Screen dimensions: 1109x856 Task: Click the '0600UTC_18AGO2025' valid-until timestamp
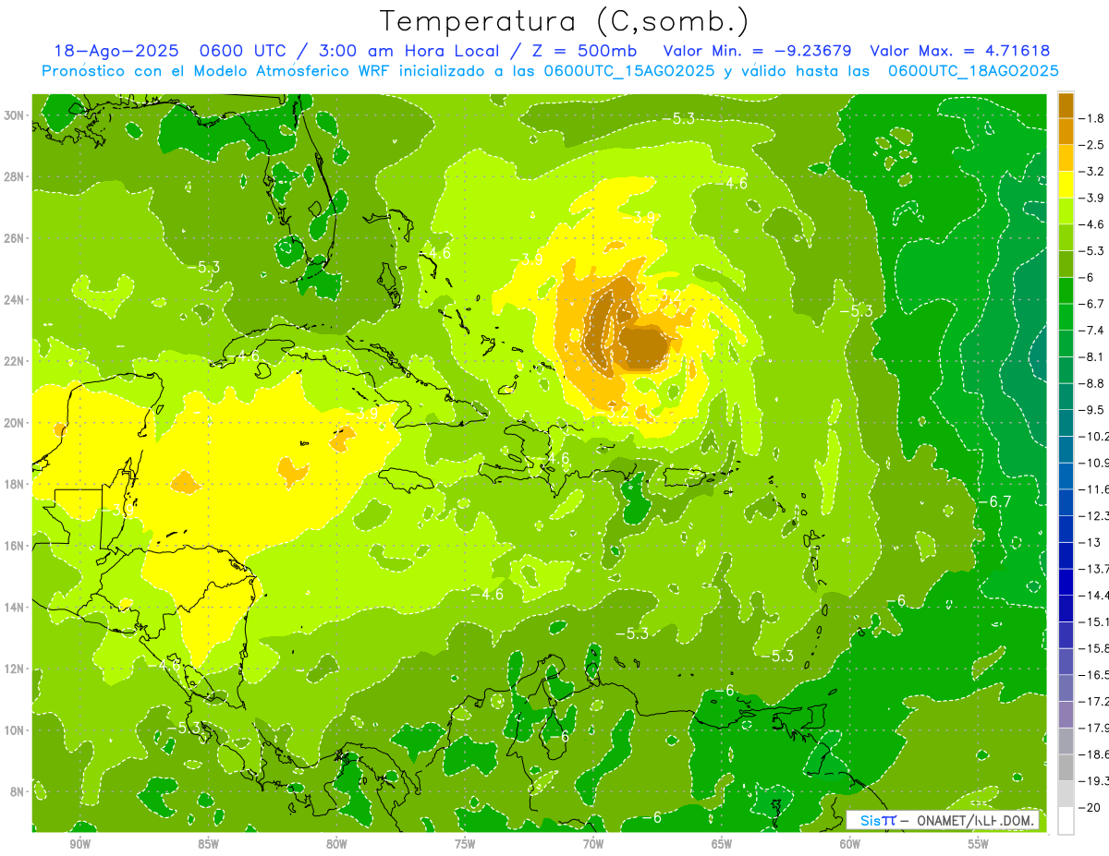click(973, 71)
